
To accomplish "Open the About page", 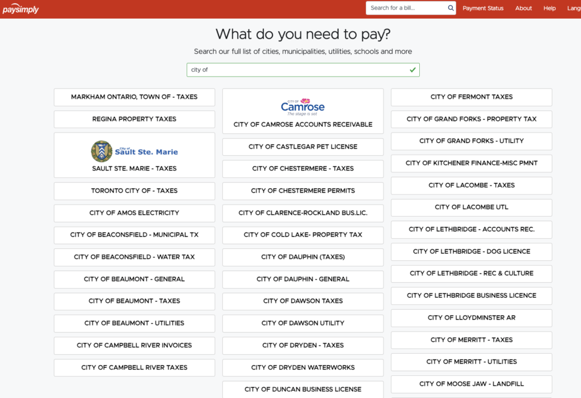I will 523,8.
